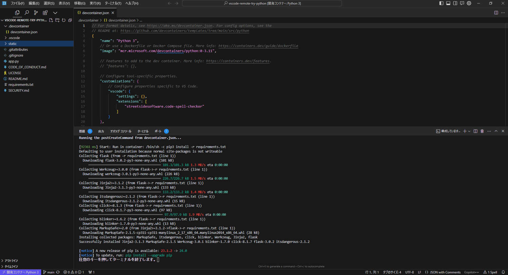Open the Search icon in the activity bar

[x=27, y=13]
